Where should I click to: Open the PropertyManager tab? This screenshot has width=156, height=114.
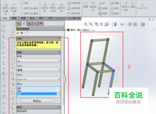(x=24, y=24)
